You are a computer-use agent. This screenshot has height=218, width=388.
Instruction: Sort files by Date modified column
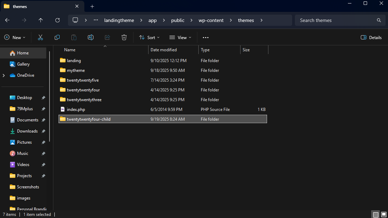click(x=163, y=50)
